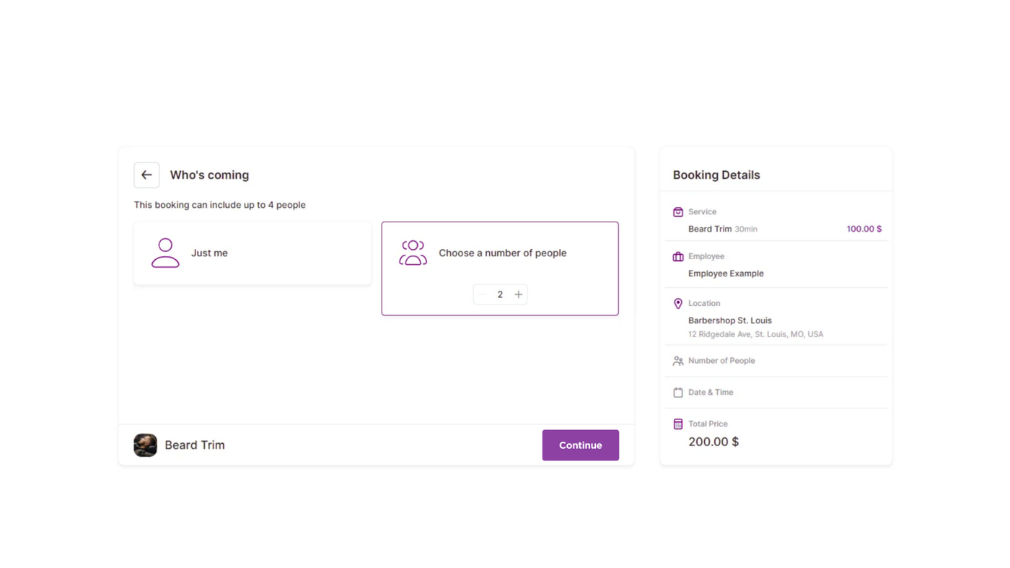The height and width of the screenshot is (568, 1010).
Task: Click the group of people icon
Action: click(x=413, y=253)
